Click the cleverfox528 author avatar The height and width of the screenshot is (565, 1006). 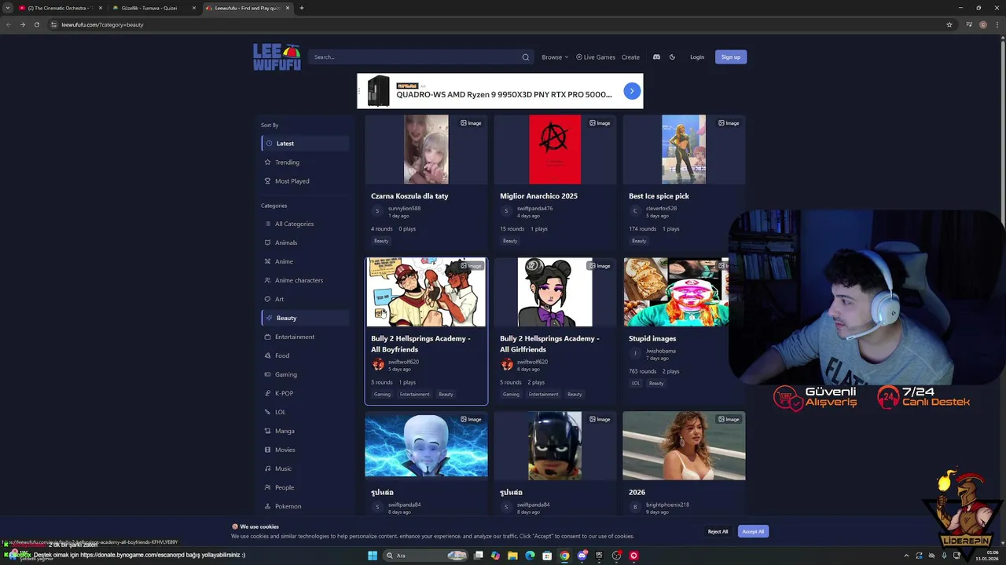(x=635, y=211)
